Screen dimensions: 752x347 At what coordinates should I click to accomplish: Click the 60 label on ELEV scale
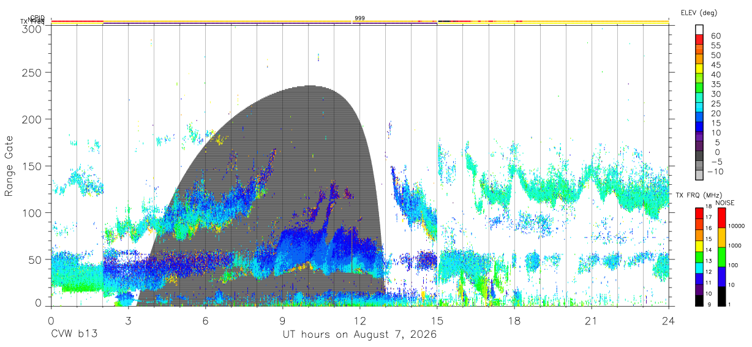[x=716, y=36]
